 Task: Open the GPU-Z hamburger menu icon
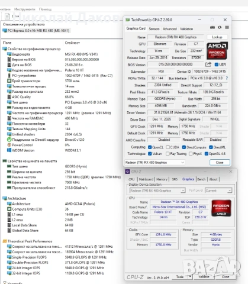tap(227, 27)
